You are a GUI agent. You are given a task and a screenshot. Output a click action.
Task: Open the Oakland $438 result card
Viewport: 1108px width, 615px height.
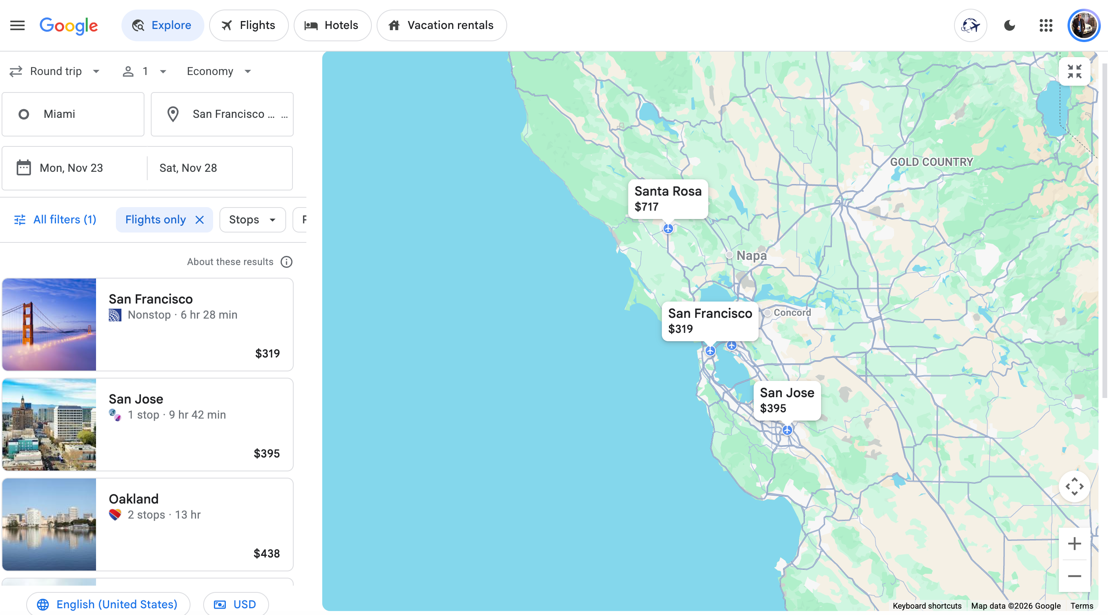[x=148, y=525]
